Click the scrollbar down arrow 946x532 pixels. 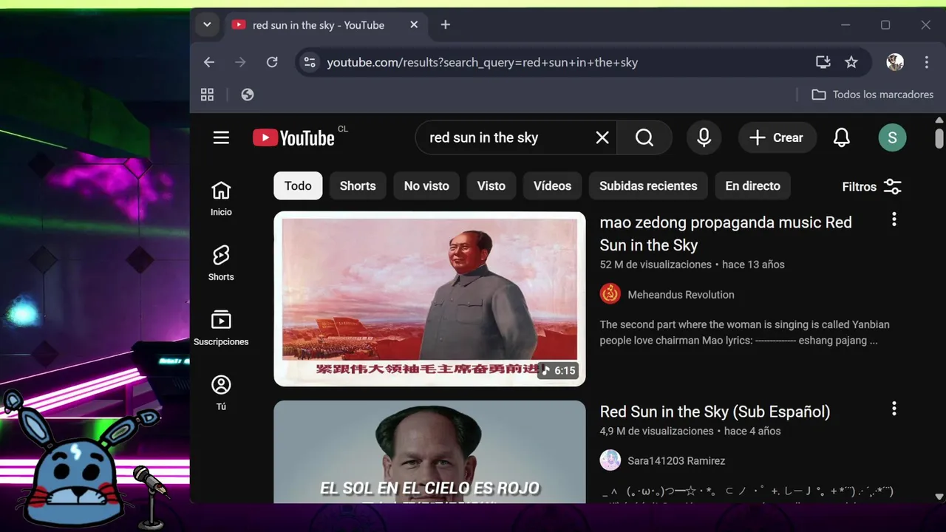click(939, 497)
